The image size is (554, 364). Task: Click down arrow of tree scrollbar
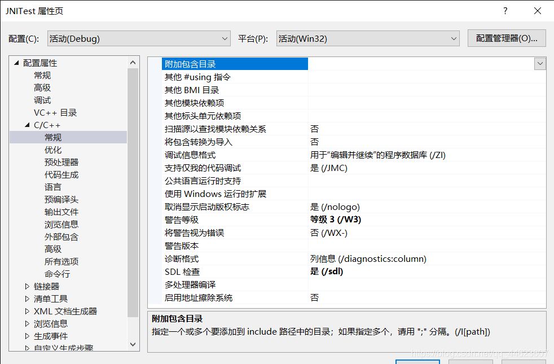(133, 344)
